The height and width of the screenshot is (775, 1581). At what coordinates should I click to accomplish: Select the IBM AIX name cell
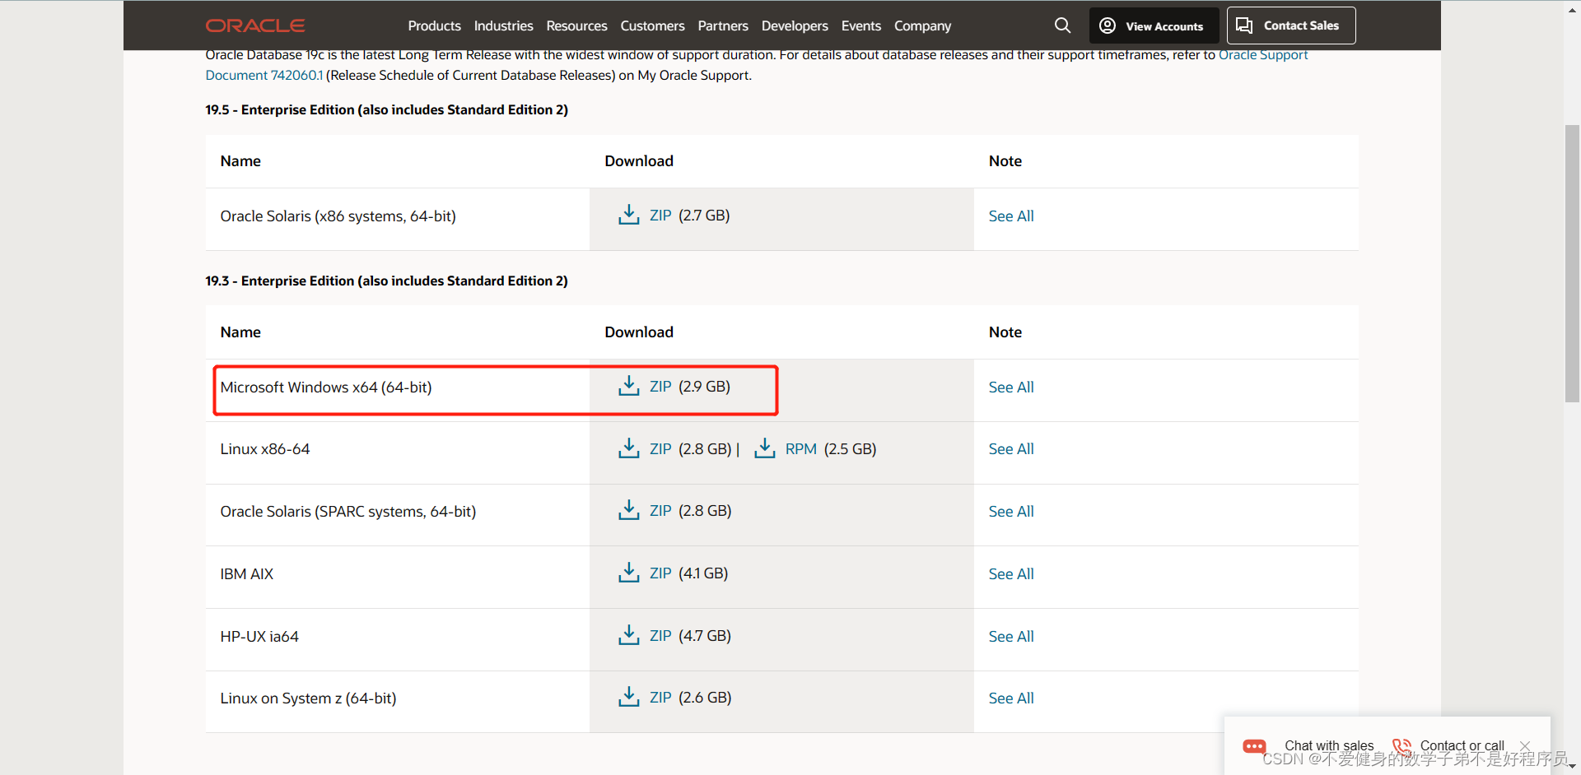[x=398, y=577]
